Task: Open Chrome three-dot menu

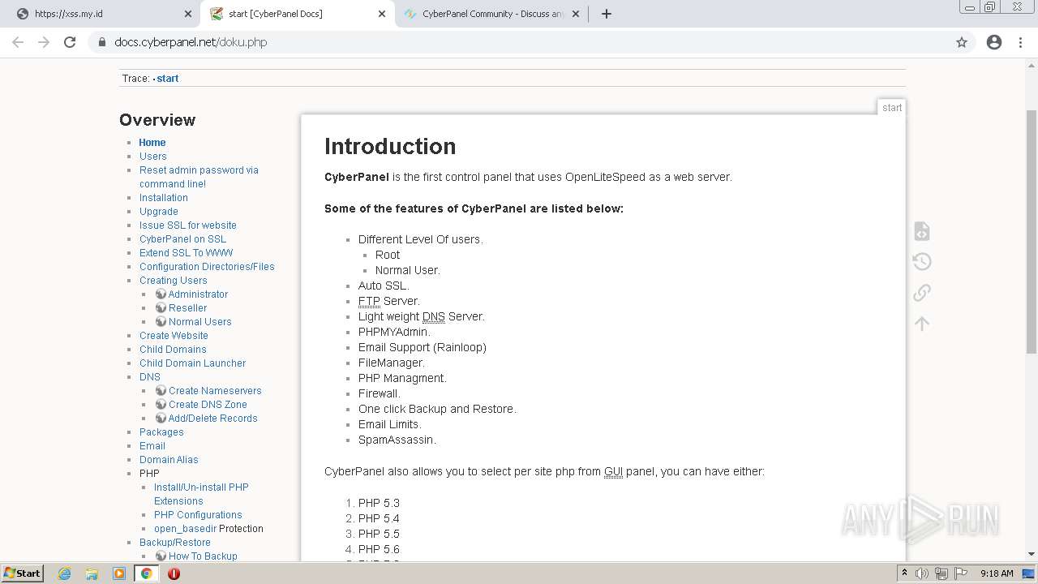Action: click(1020, 42)
